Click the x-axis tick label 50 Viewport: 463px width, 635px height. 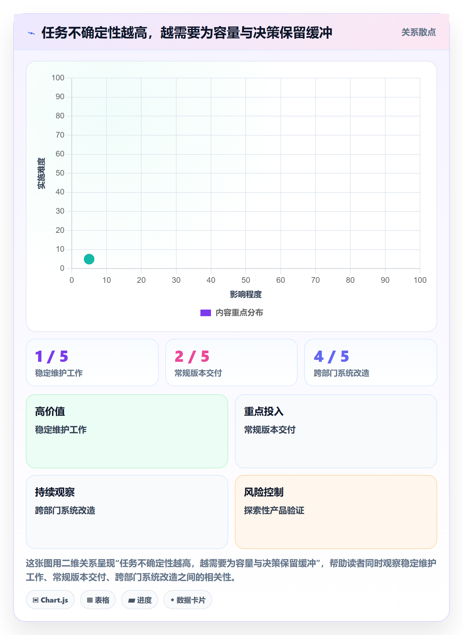coord(246,280)
